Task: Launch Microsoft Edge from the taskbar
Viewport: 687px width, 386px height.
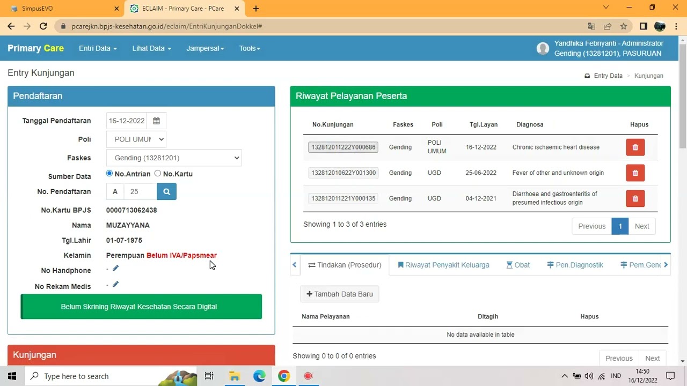Action: tap(259, 376)
